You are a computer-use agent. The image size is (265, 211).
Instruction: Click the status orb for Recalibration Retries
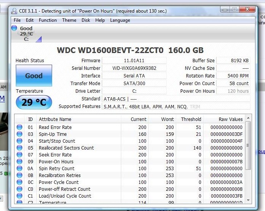pos(19,176)
